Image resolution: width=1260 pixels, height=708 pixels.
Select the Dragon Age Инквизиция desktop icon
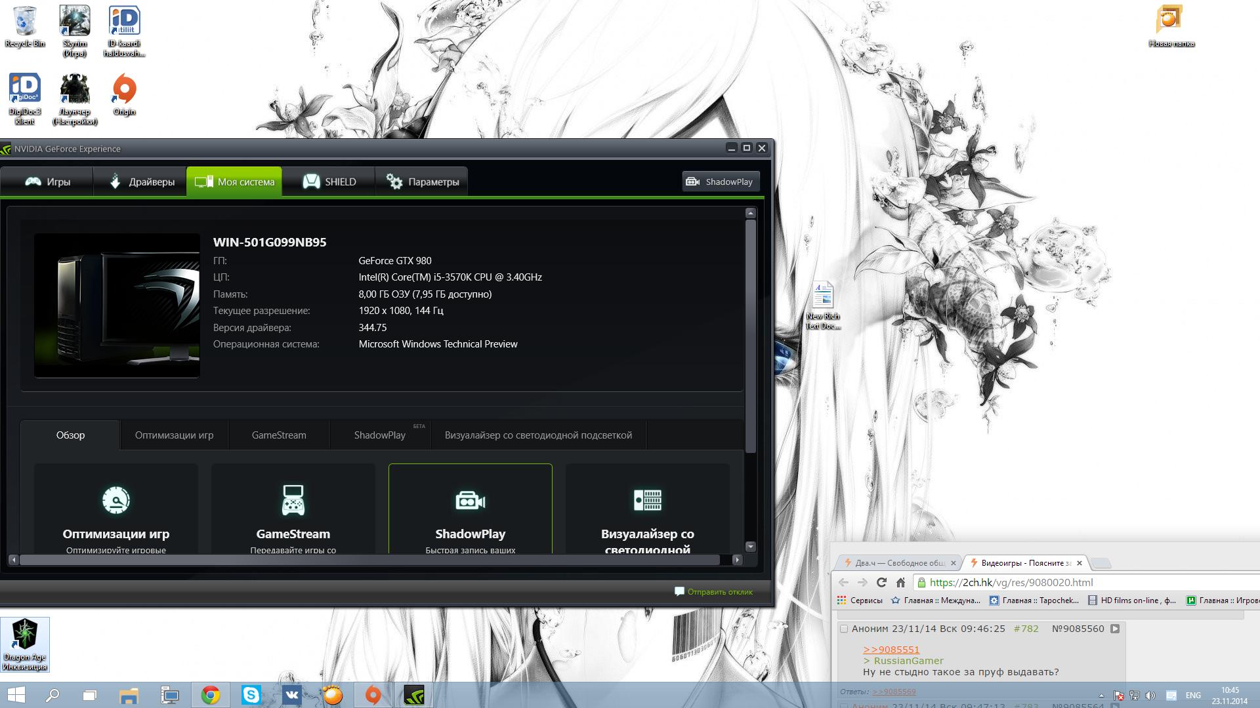coord(25,644)
